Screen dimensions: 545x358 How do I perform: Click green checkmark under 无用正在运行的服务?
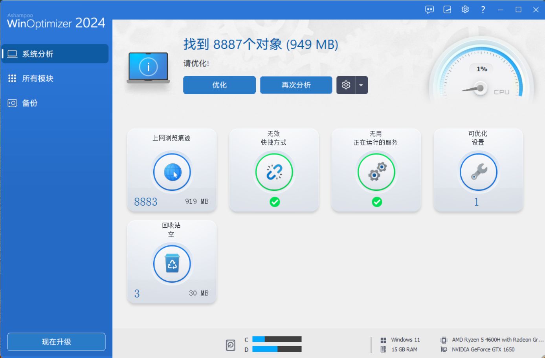377,202
